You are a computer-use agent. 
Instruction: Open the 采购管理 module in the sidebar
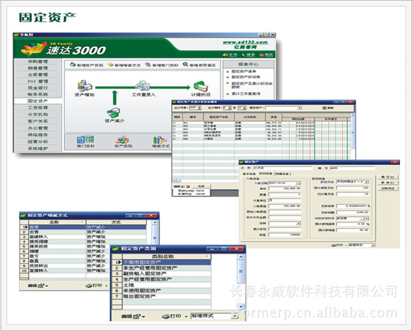click(x=38, y=62)
